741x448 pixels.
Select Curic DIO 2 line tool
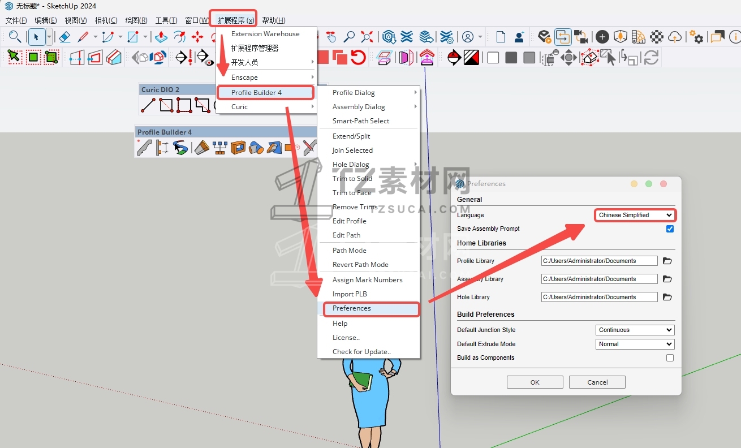pyautogui.click(x=148, y=105)
